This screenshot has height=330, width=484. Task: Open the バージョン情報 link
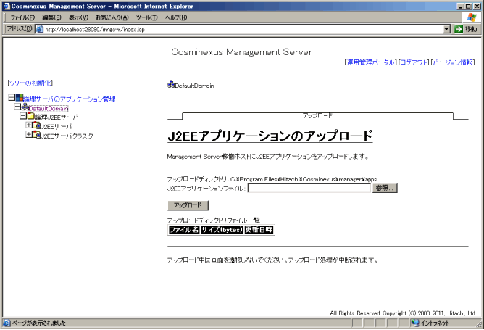(x=453, y=62)
